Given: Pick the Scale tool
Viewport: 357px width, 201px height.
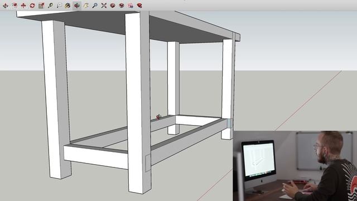Looking at the screenshot, I should click(x=41, y=6).
